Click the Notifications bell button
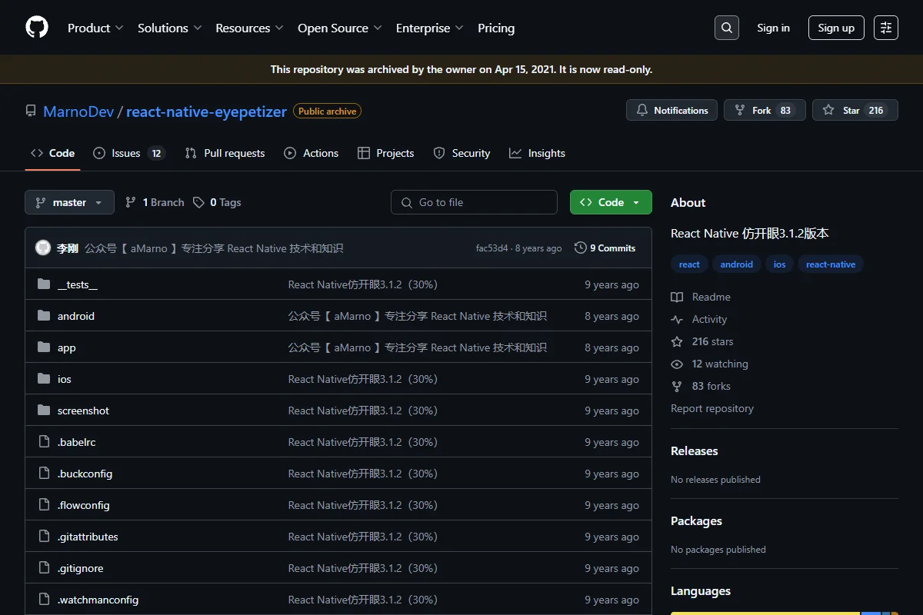923x615 pixels. 671,111
